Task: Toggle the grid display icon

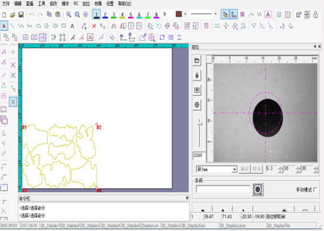Action: 242,14
